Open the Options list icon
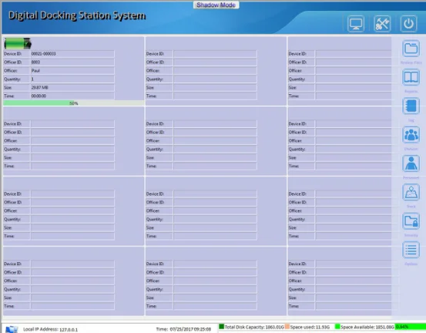Image resolution: width=426 pixels, height=333 pixels. pyautogui.click(x=411, y=250)
